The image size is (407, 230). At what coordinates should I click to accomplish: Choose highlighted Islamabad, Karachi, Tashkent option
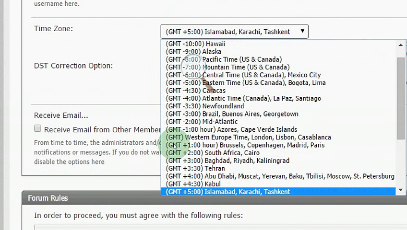point(228,192)
